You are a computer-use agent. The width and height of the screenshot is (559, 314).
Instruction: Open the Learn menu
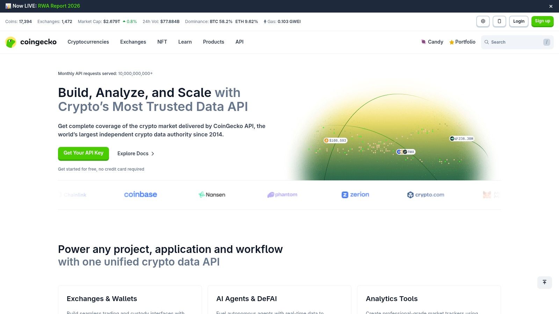[185, 42]
